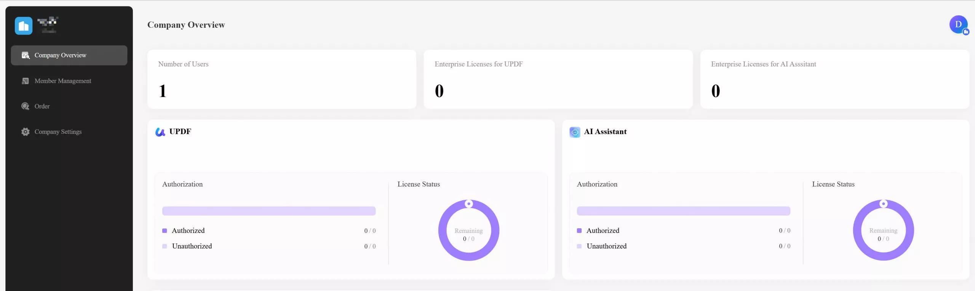Click the AI Assistant logo icon
This screenshot has height=291, width=975.
(575, 132)
